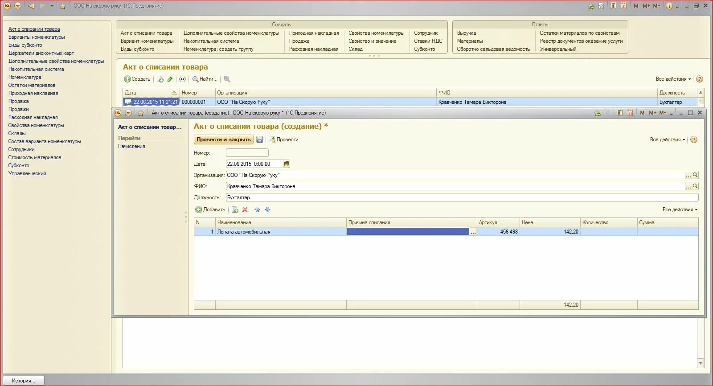Open Причина списания selection ellipsis button

click(473, 232)
